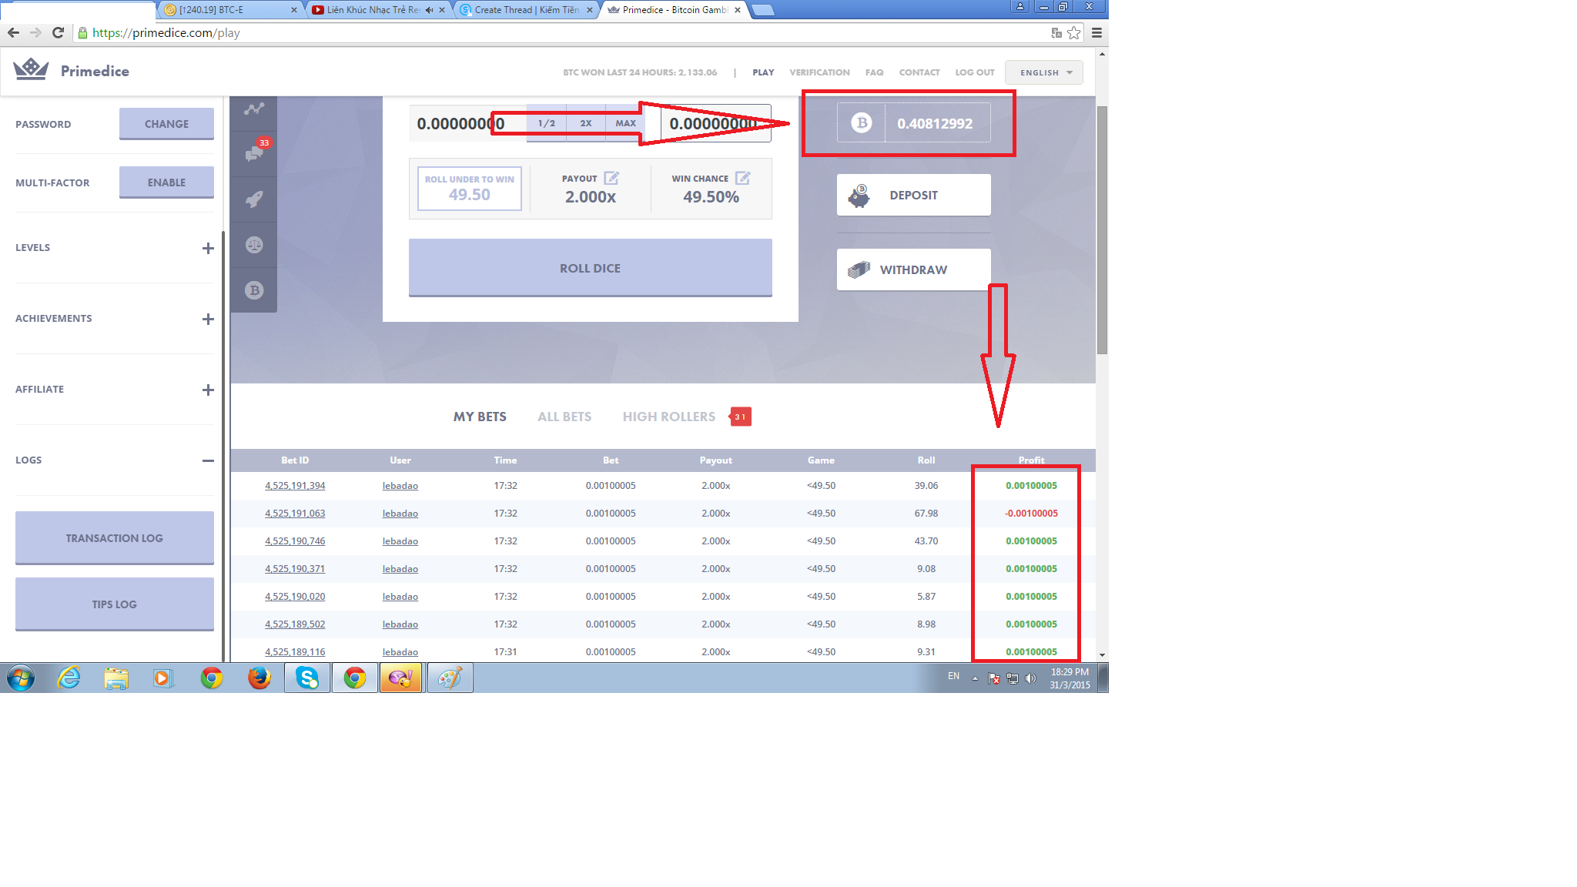Switch to All Bets tab

[564, 417]
